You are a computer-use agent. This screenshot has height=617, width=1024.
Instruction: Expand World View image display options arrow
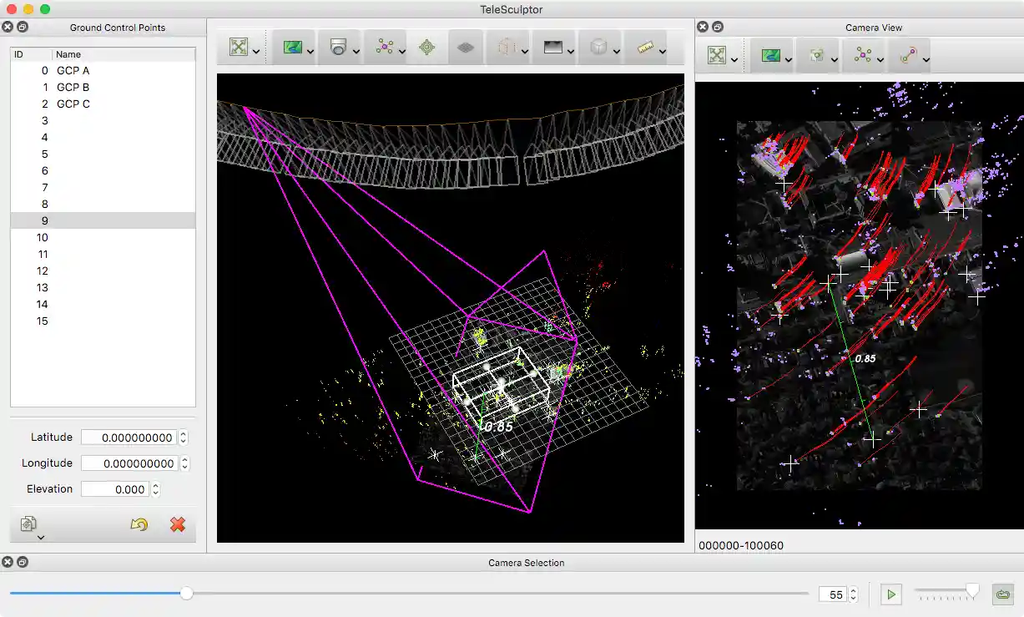(x=310, y=53)
